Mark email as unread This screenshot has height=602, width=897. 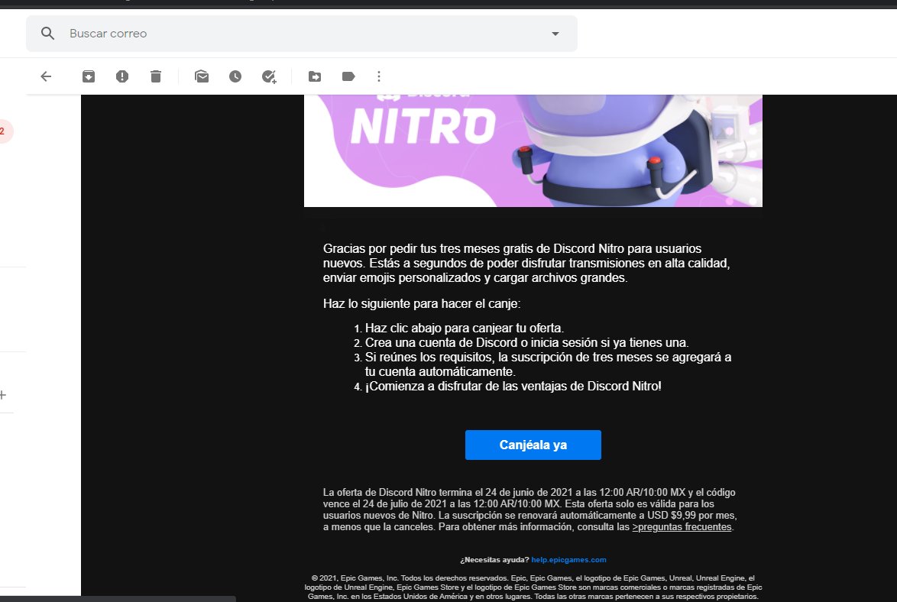pos(202,76)
